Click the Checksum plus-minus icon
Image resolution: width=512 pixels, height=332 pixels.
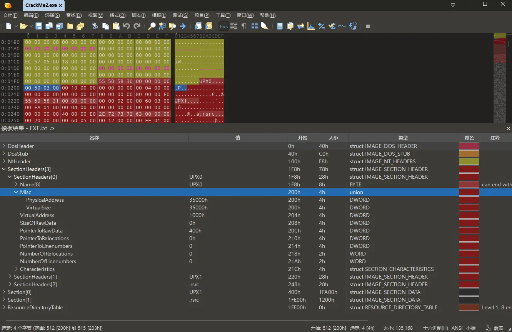tap(322, 26)
